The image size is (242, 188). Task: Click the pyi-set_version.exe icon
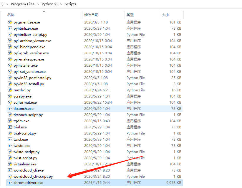point(10,71)
